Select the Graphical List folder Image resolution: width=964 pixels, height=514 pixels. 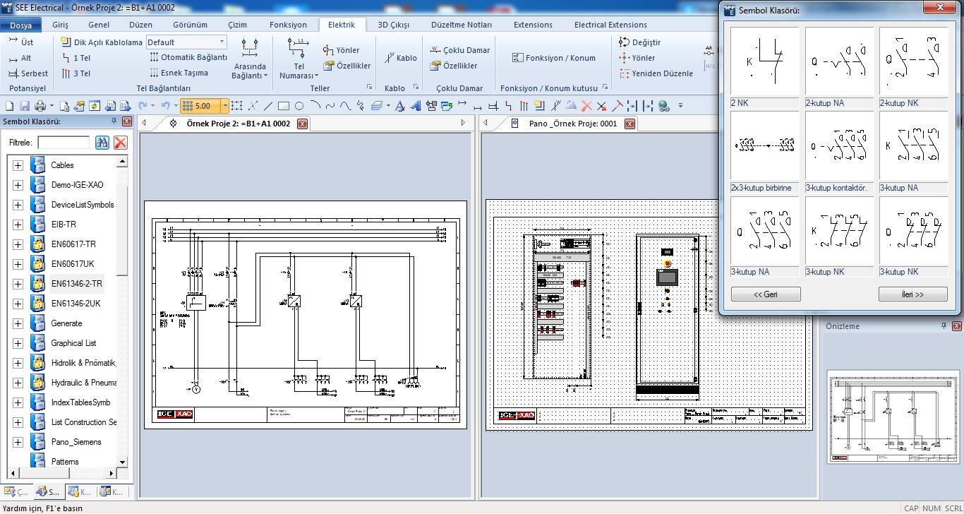click(x=73, y=343)
